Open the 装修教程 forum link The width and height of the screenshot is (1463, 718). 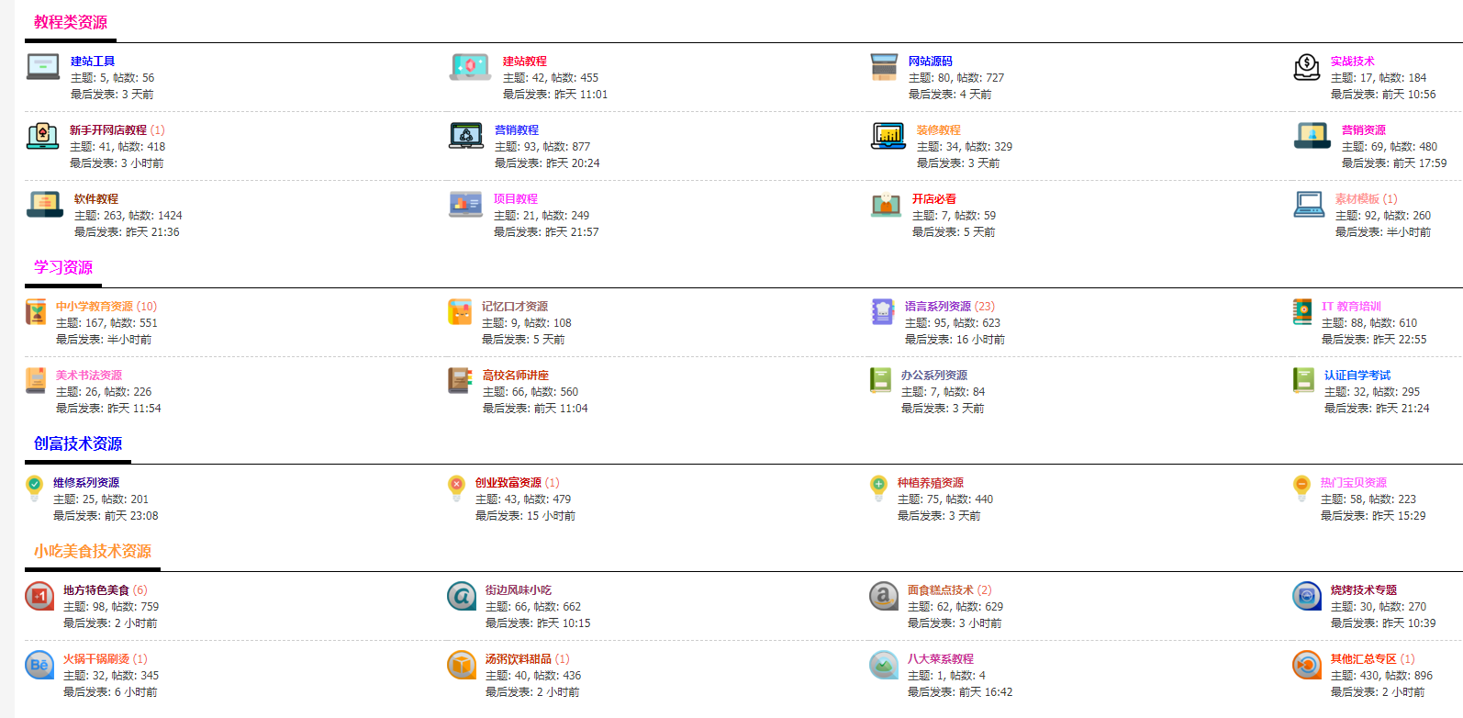pos(939,130)
